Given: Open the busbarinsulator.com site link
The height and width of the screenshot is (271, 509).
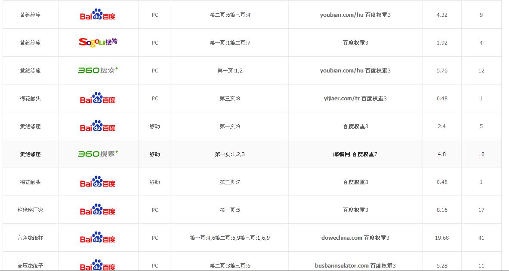Looking at the screenshot, I should pyautogui.click(x=342, y=266).
